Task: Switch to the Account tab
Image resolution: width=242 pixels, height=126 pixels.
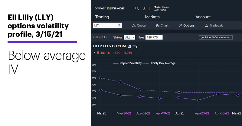Action: click(203, 17)
